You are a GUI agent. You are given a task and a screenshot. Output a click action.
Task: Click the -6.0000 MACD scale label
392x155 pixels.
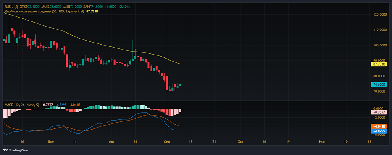click(379, 135)
